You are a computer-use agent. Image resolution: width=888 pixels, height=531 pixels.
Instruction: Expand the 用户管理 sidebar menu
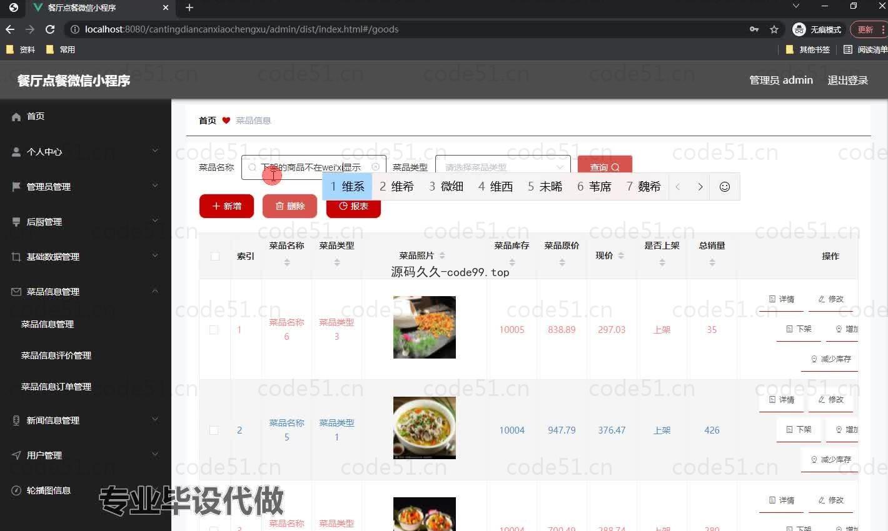[x=155, y=454]
